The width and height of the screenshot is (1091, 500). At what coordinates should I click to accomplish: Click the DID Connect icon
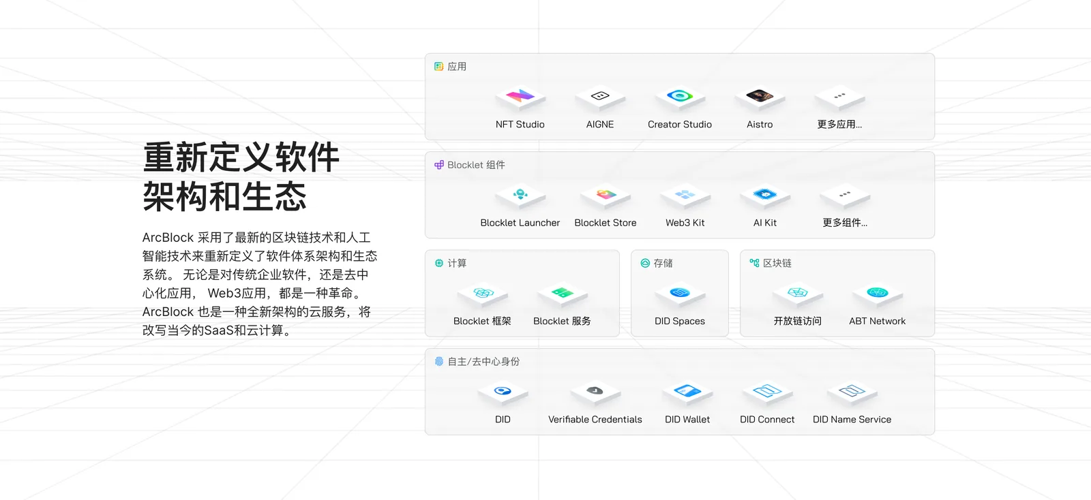(767, 393)
